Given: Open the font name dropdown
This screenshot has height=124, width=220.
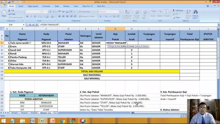Looking at the screenshot, I should [x=40, y=12].
